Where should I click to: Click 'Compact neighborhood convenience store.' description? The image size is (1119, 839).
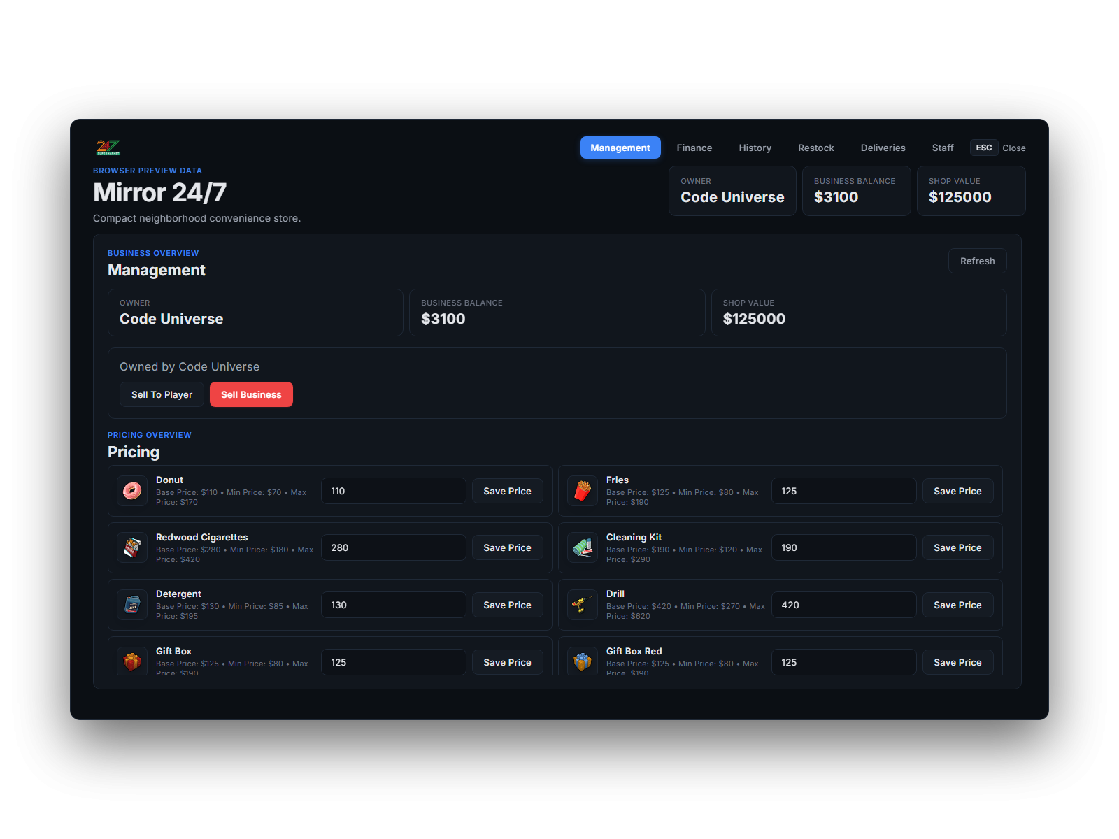click(x=197, y=218)
